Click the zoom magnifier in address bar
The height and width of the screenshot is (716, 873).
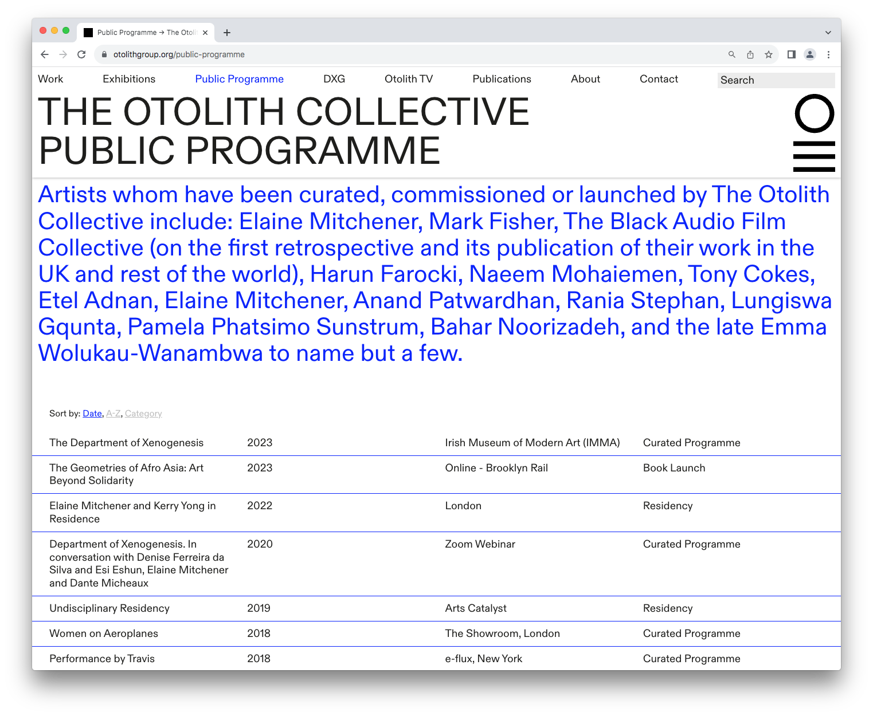(732, 54)
